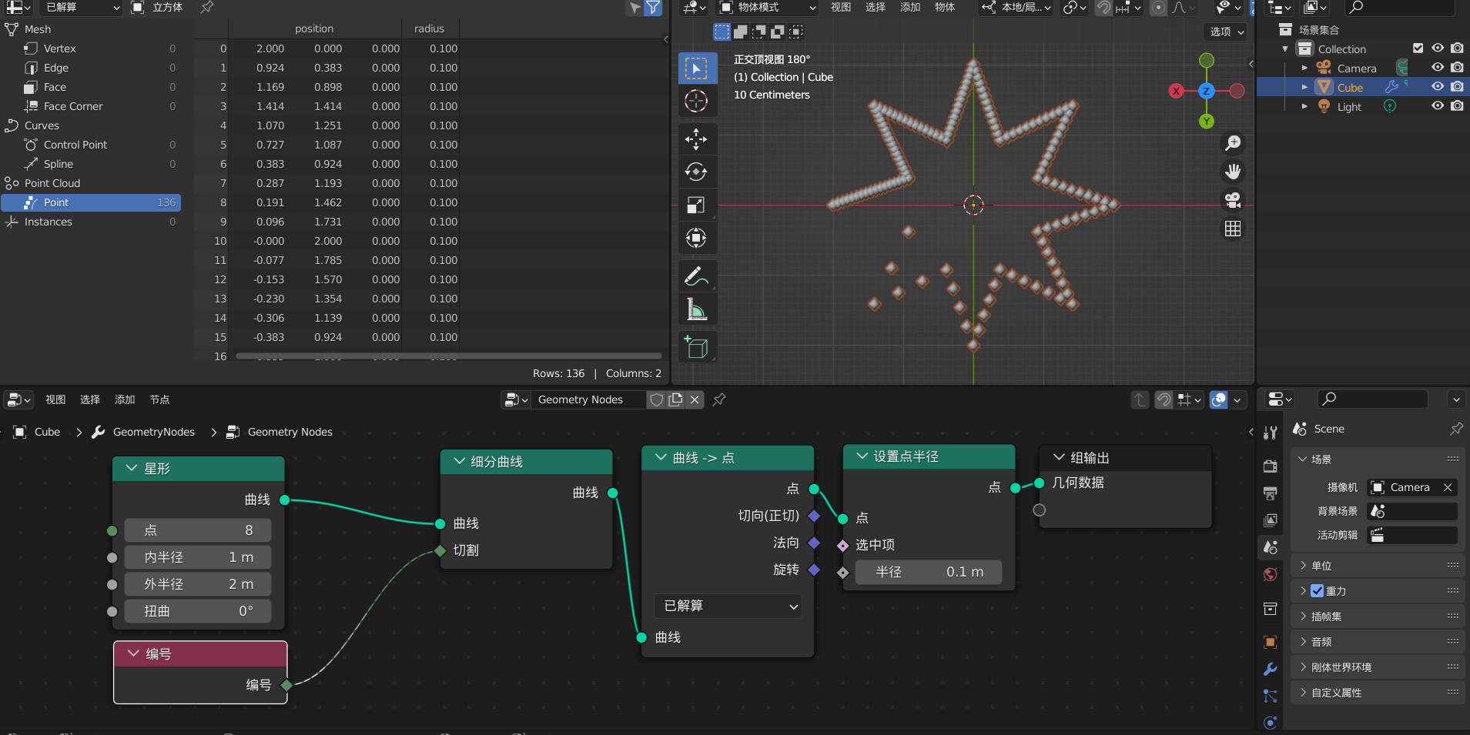Image resolution: width=1470 pixels, height=735 pixels.
Task: Select the Move tool in viewport toolbar
Action: tap(696, 139)
